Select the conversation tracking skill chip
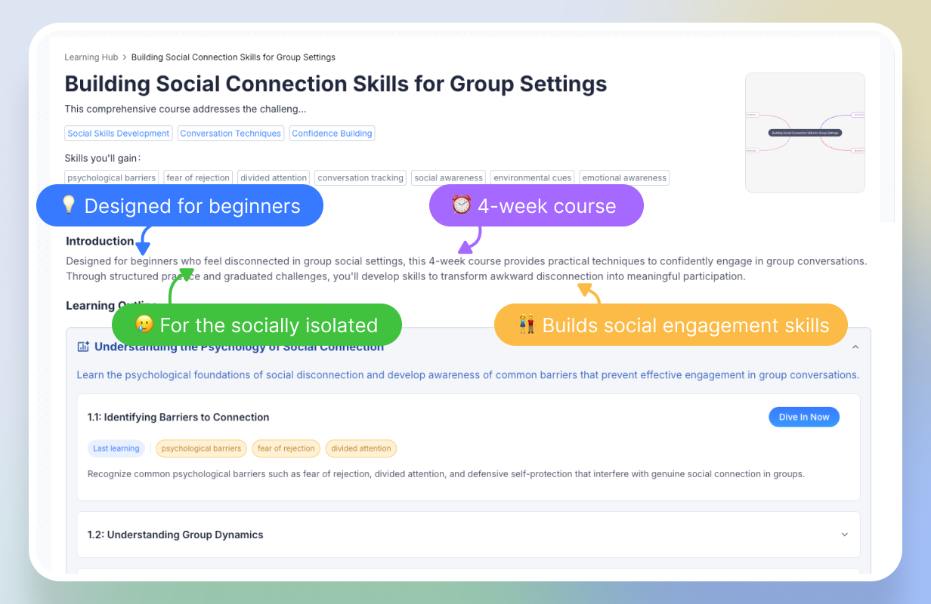Screen dimensions: 931x604 (360, 177)
